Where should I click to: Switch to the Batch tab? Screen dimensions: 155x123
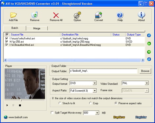(x=15, y=28)
